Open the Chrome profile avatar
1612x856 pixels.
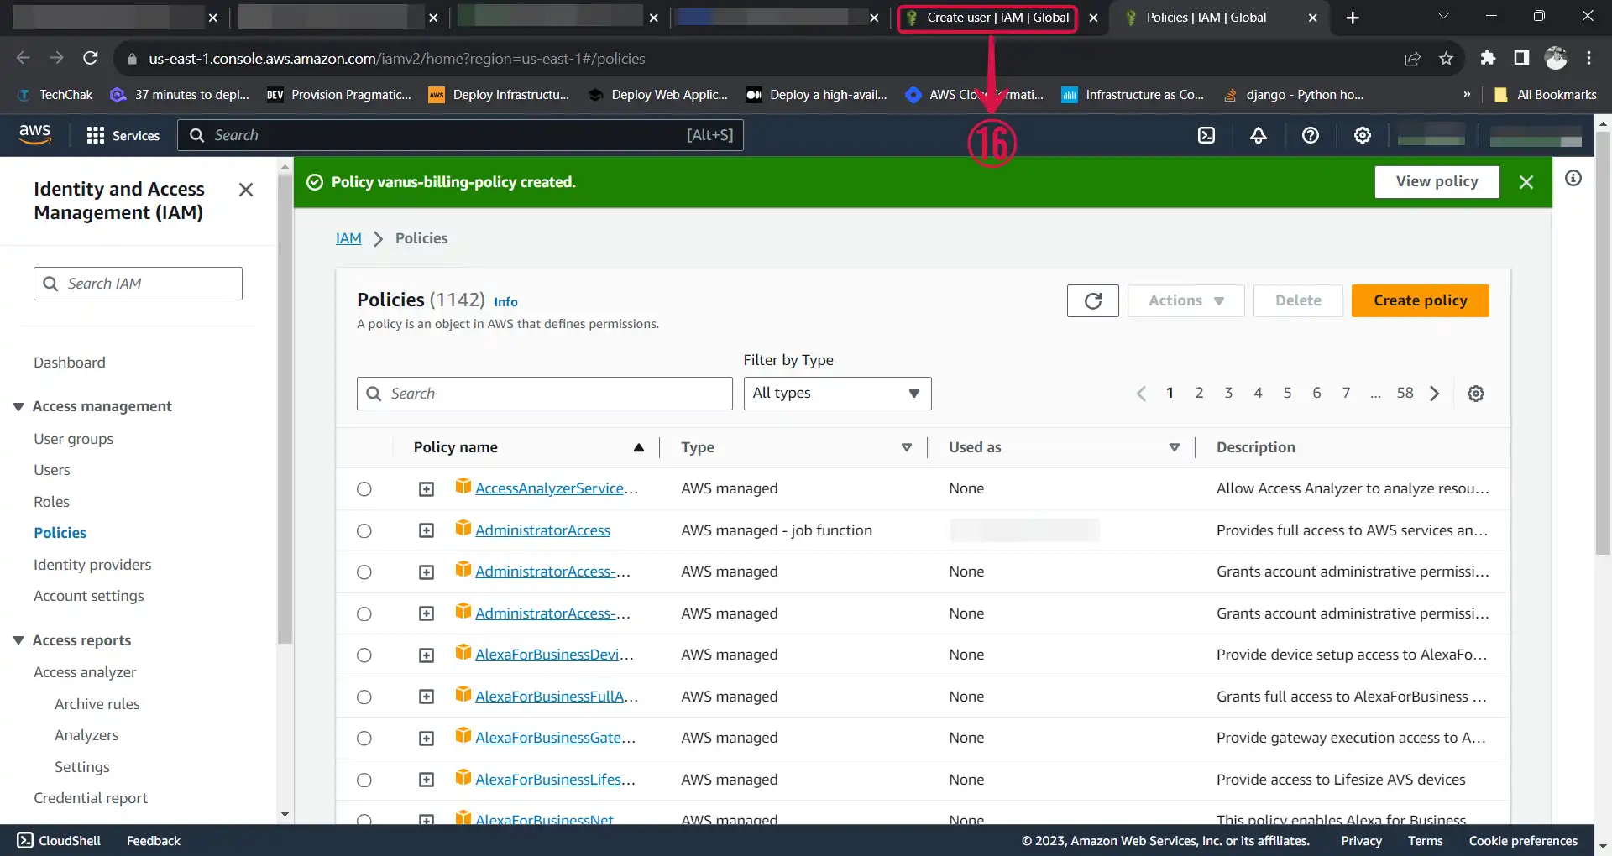tap(1556, 58)
